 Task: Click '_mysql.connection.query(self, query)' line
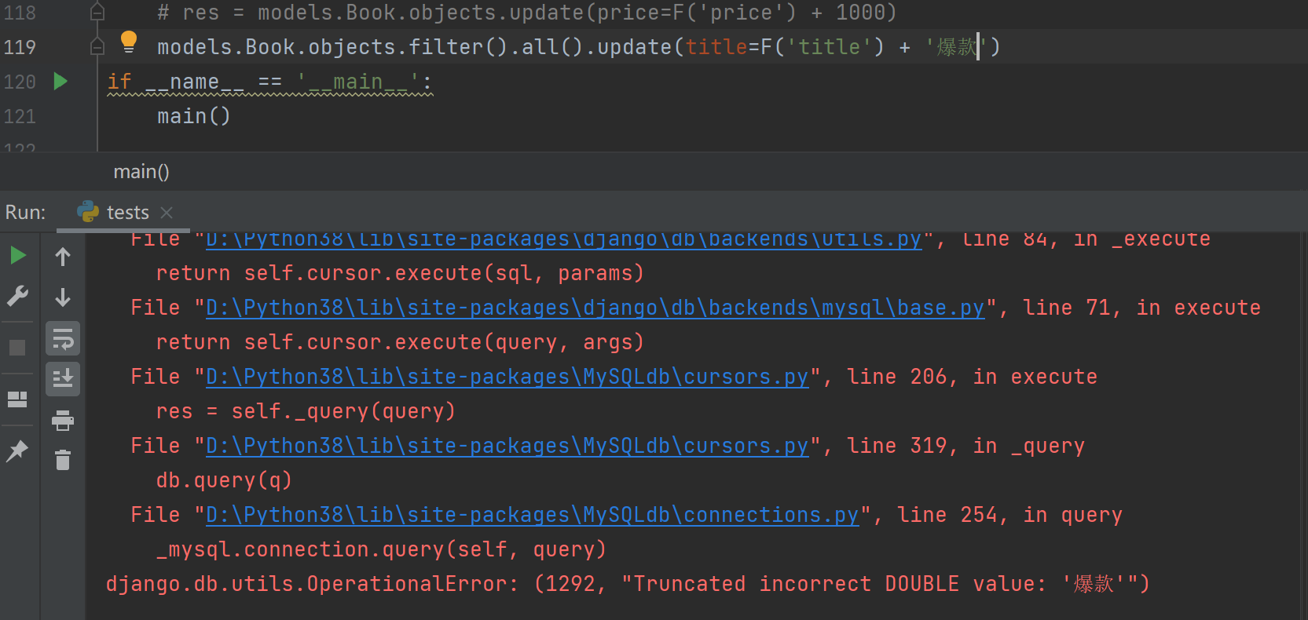pyautogui.click(x=381, y=549)
